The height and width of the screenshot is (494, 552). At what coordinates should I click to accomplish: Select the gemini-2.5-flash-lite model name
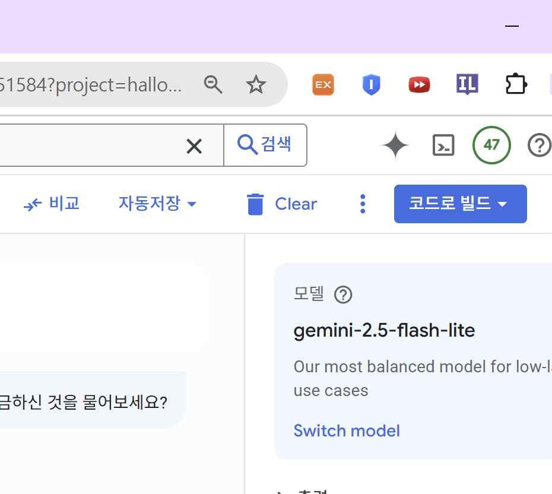[384, 331]
